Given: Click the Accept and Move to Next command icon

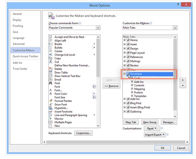Looking at the screenshot, I should 50,37.
